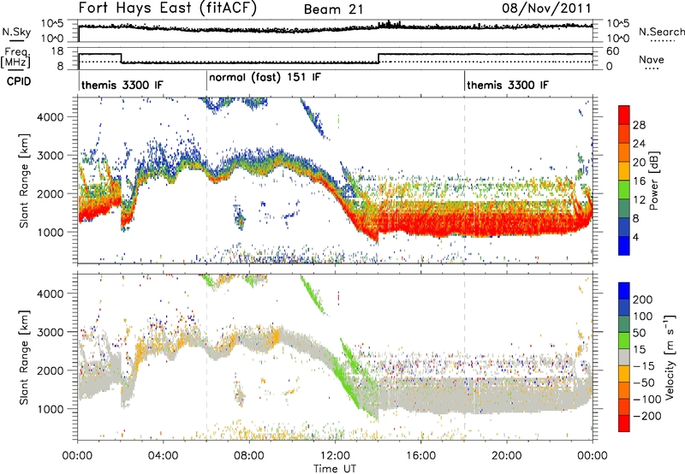
Task: Click the 'normal (fast) 151 IF' label
Action: click(265, 78)
